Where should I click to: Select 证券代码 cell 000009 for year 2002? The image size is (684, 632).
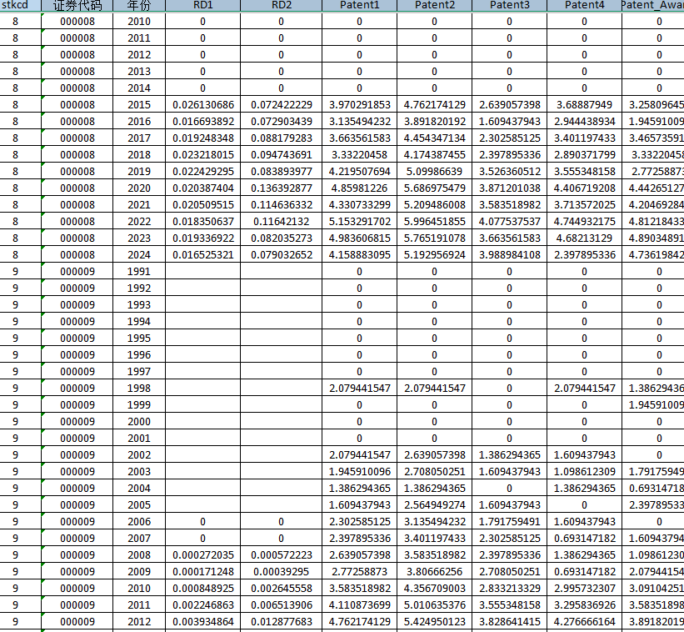pos(77,454)
